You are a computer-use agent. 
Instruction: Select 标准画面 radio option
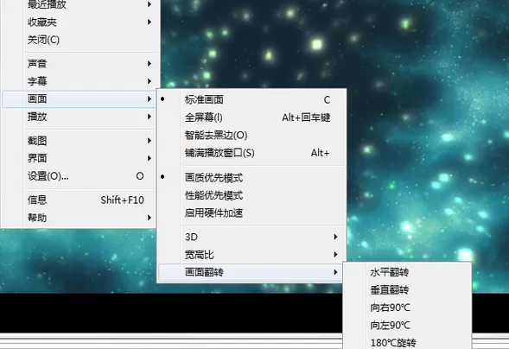tap(251, 99)
